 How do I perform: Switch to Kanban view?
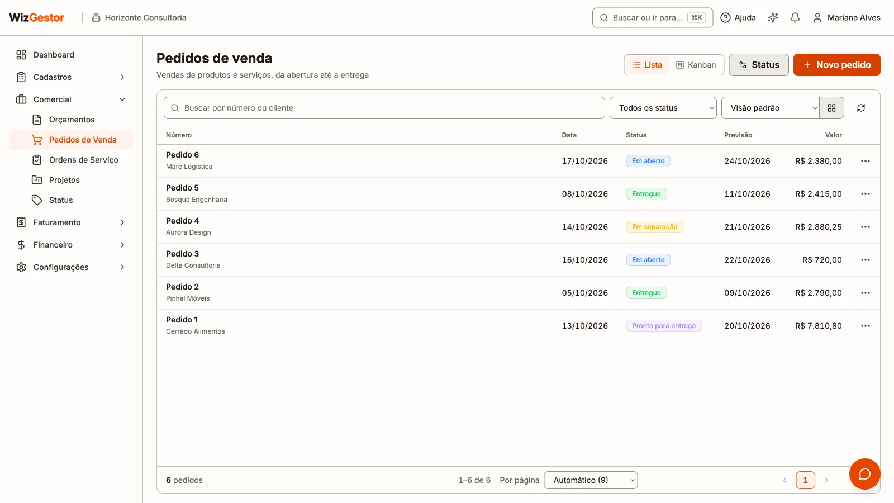tap(696, 65)
